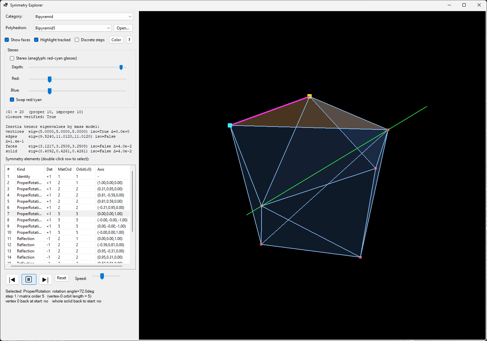Open the help question mark button

pos(129,40)
